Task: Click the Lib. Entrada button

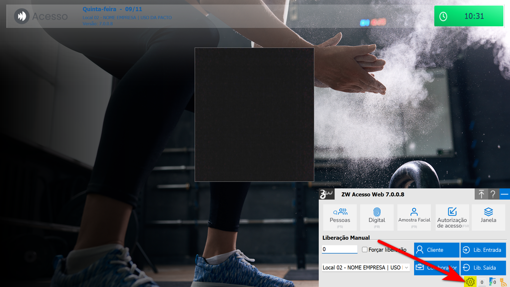Action: (483, 250)
